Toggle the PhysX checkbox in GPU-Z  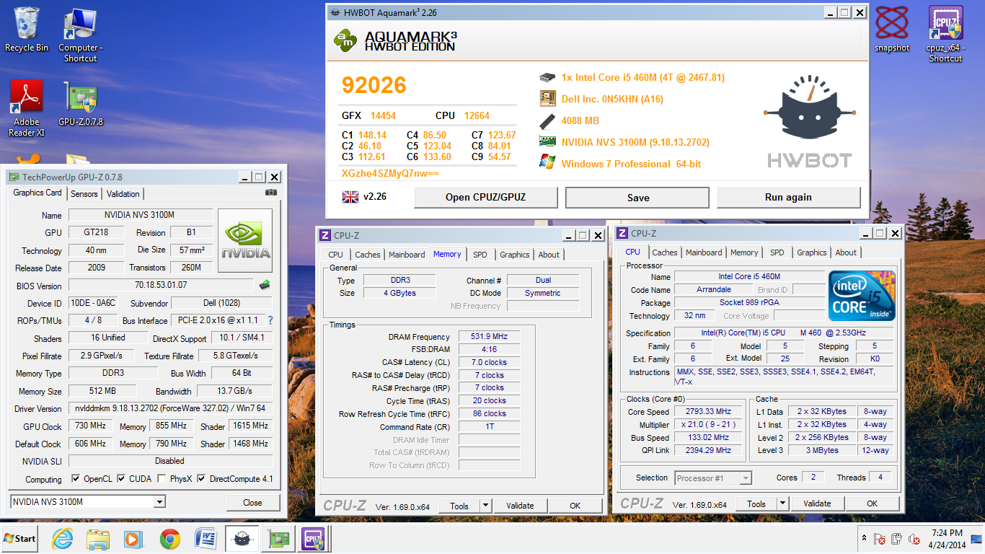click(x=162, y=478)
